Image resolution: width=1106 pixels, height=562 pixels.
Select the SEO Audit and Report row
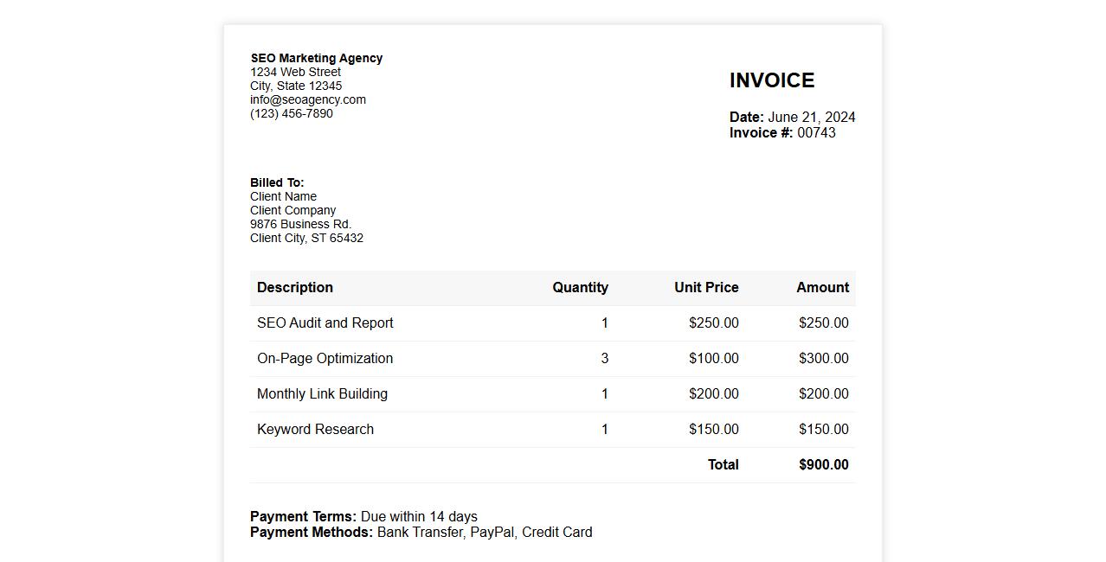[325, 323]
